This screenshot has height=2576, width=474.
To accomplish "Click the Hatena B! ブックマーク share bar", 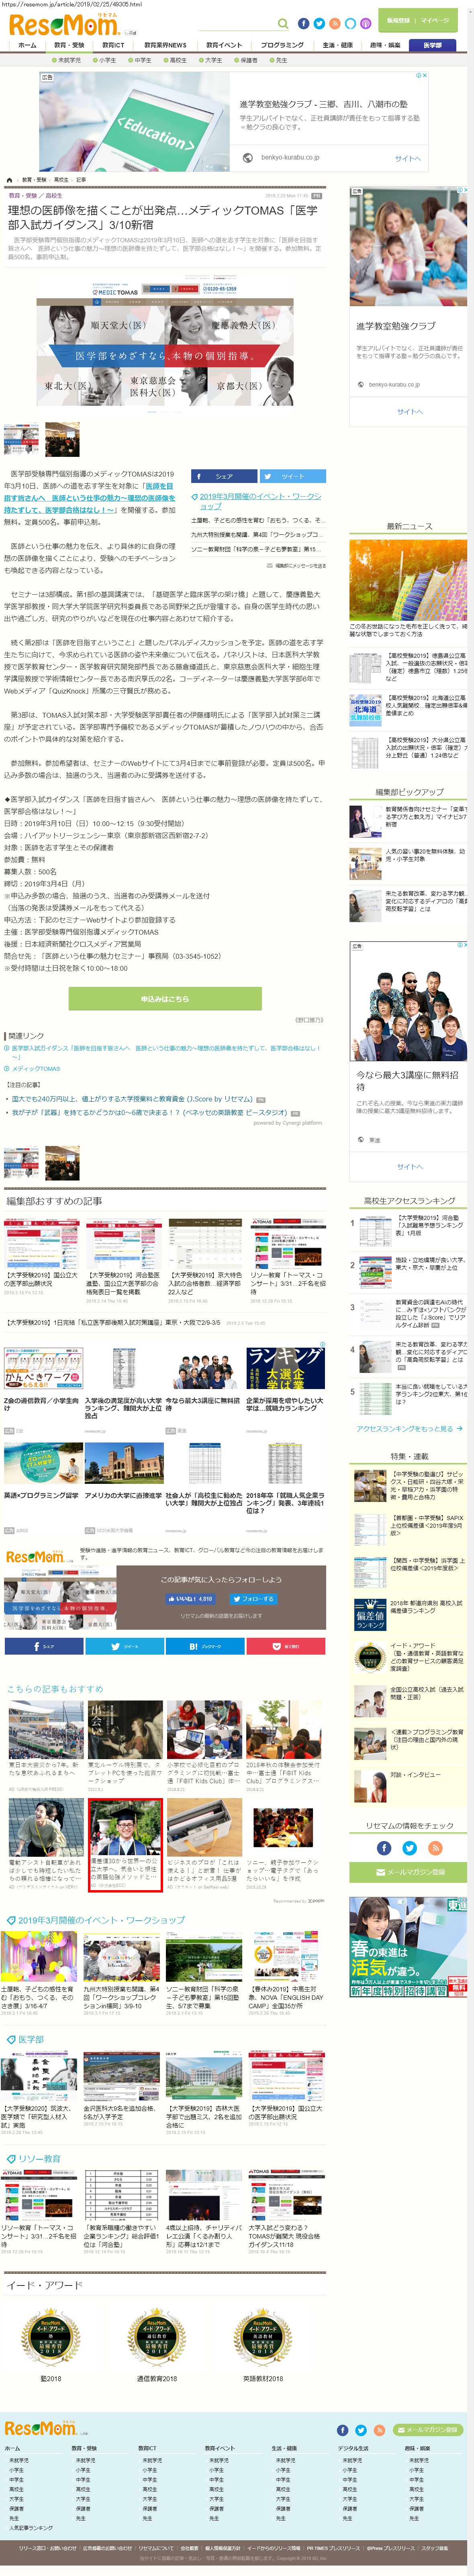I will pyautogui.click(x=205, y=1646).
